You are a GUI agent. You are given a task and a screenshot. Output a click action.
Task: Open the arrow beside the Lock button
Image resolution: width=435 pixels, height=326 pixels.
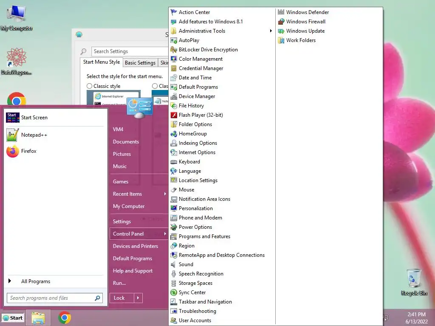(138, 298)
